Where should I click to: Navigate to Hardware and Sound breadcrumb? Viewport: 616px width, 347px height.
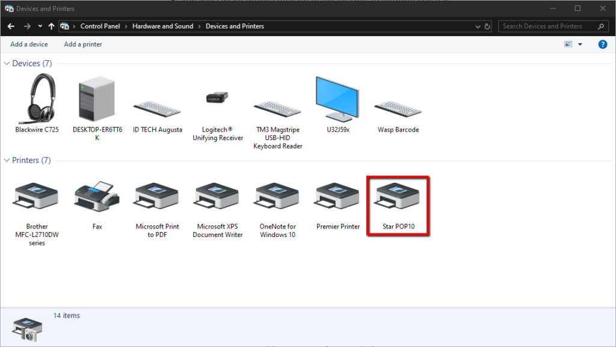[x=162, y=26]
